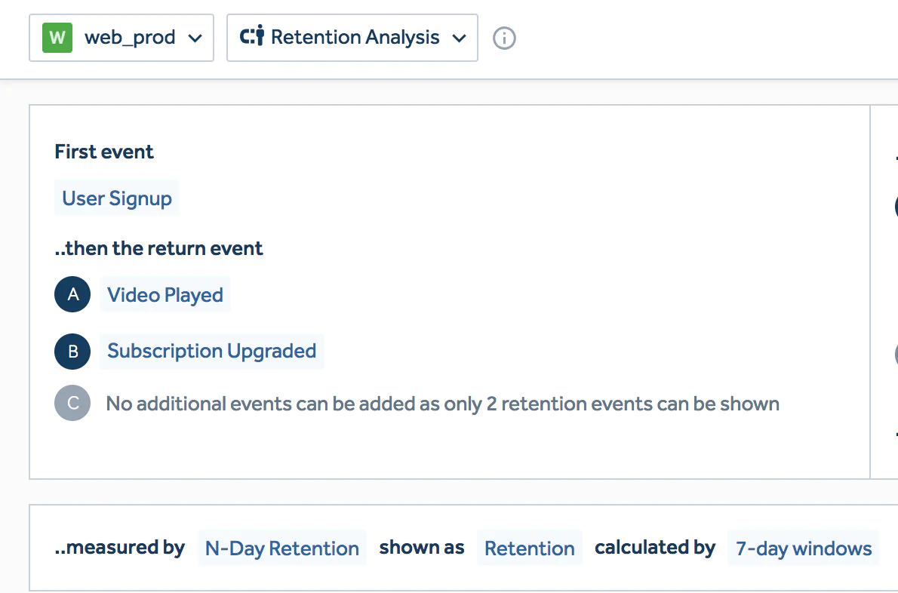Change the shown as Retention option
The image size is (898, 593).
(530, 548)
